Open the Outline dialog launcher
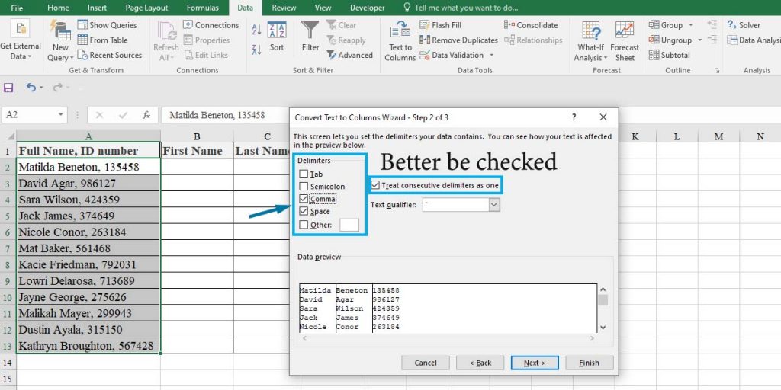781x390 pixels. 717,71
